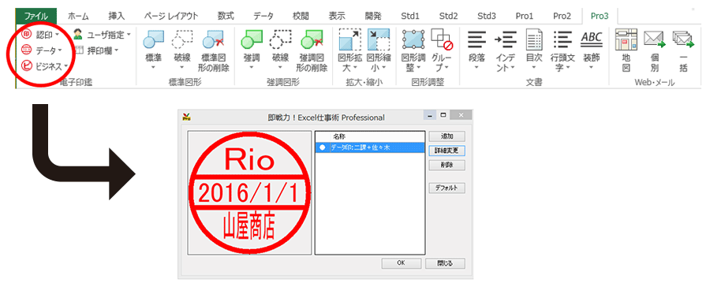Expand the ビジネス stamp dropdown

(x=45, y=67)
